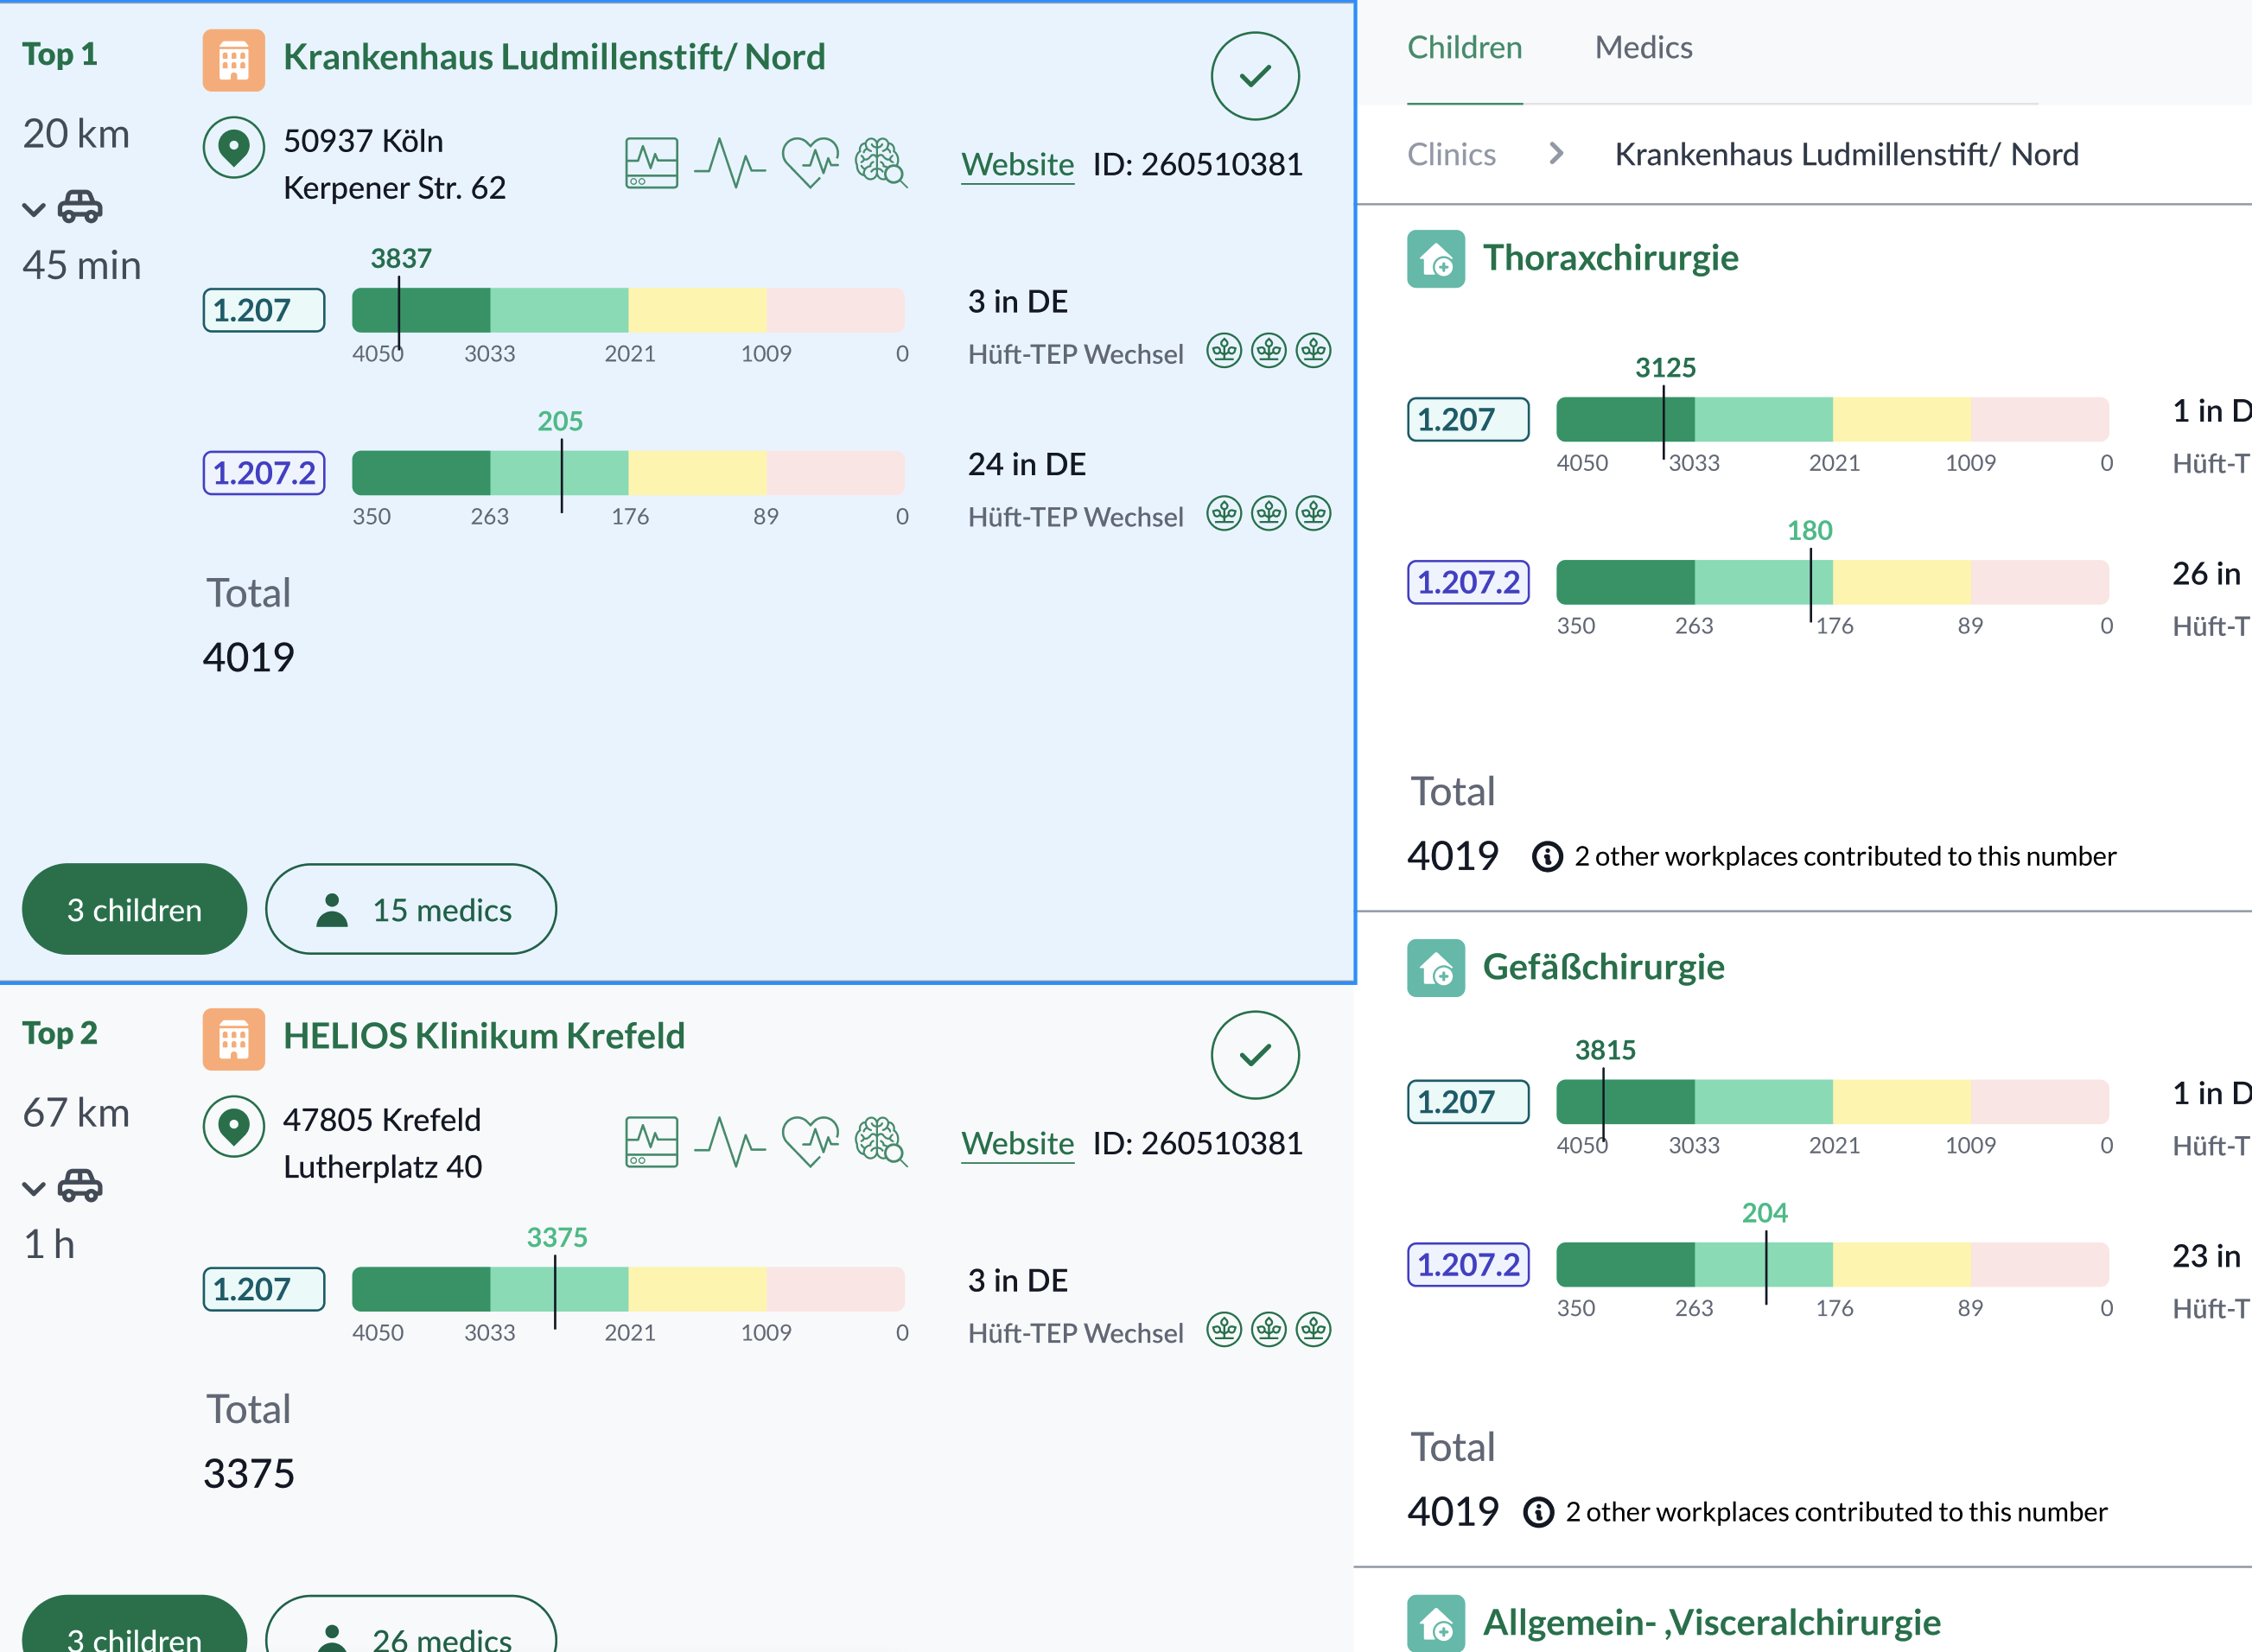The image size is (2252, 1652).
Task: Click the heart pulse icon in HELIOS card
Action: (809, 1141)
